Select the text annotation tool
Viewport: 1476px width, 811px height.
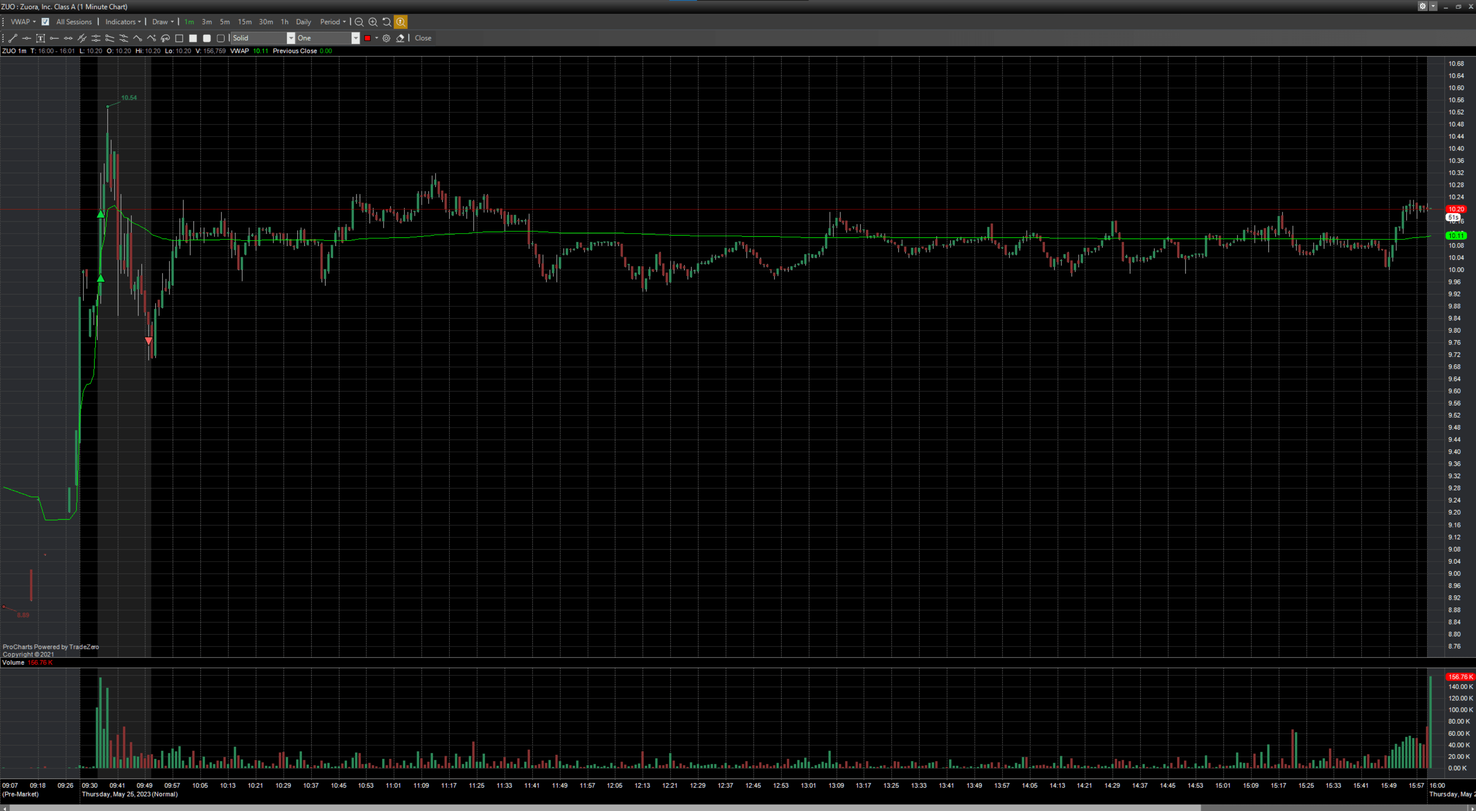[x=40, y=38]
